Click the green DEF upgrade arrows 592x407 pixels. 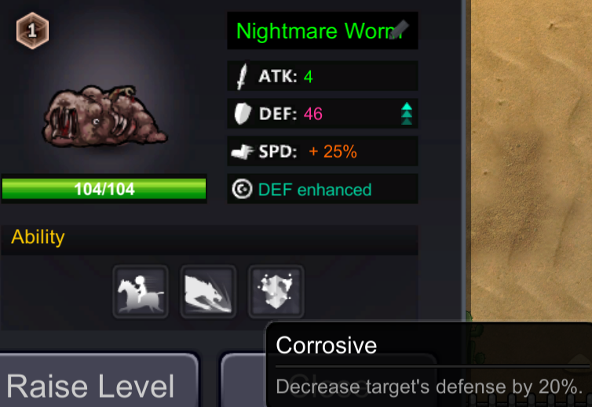point(407,114)
